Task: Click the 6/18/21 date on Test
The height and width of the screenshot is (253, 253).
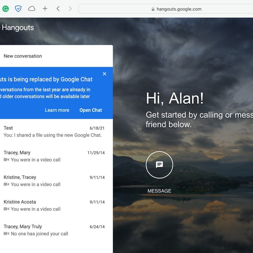Action: [x=97, y=128]
